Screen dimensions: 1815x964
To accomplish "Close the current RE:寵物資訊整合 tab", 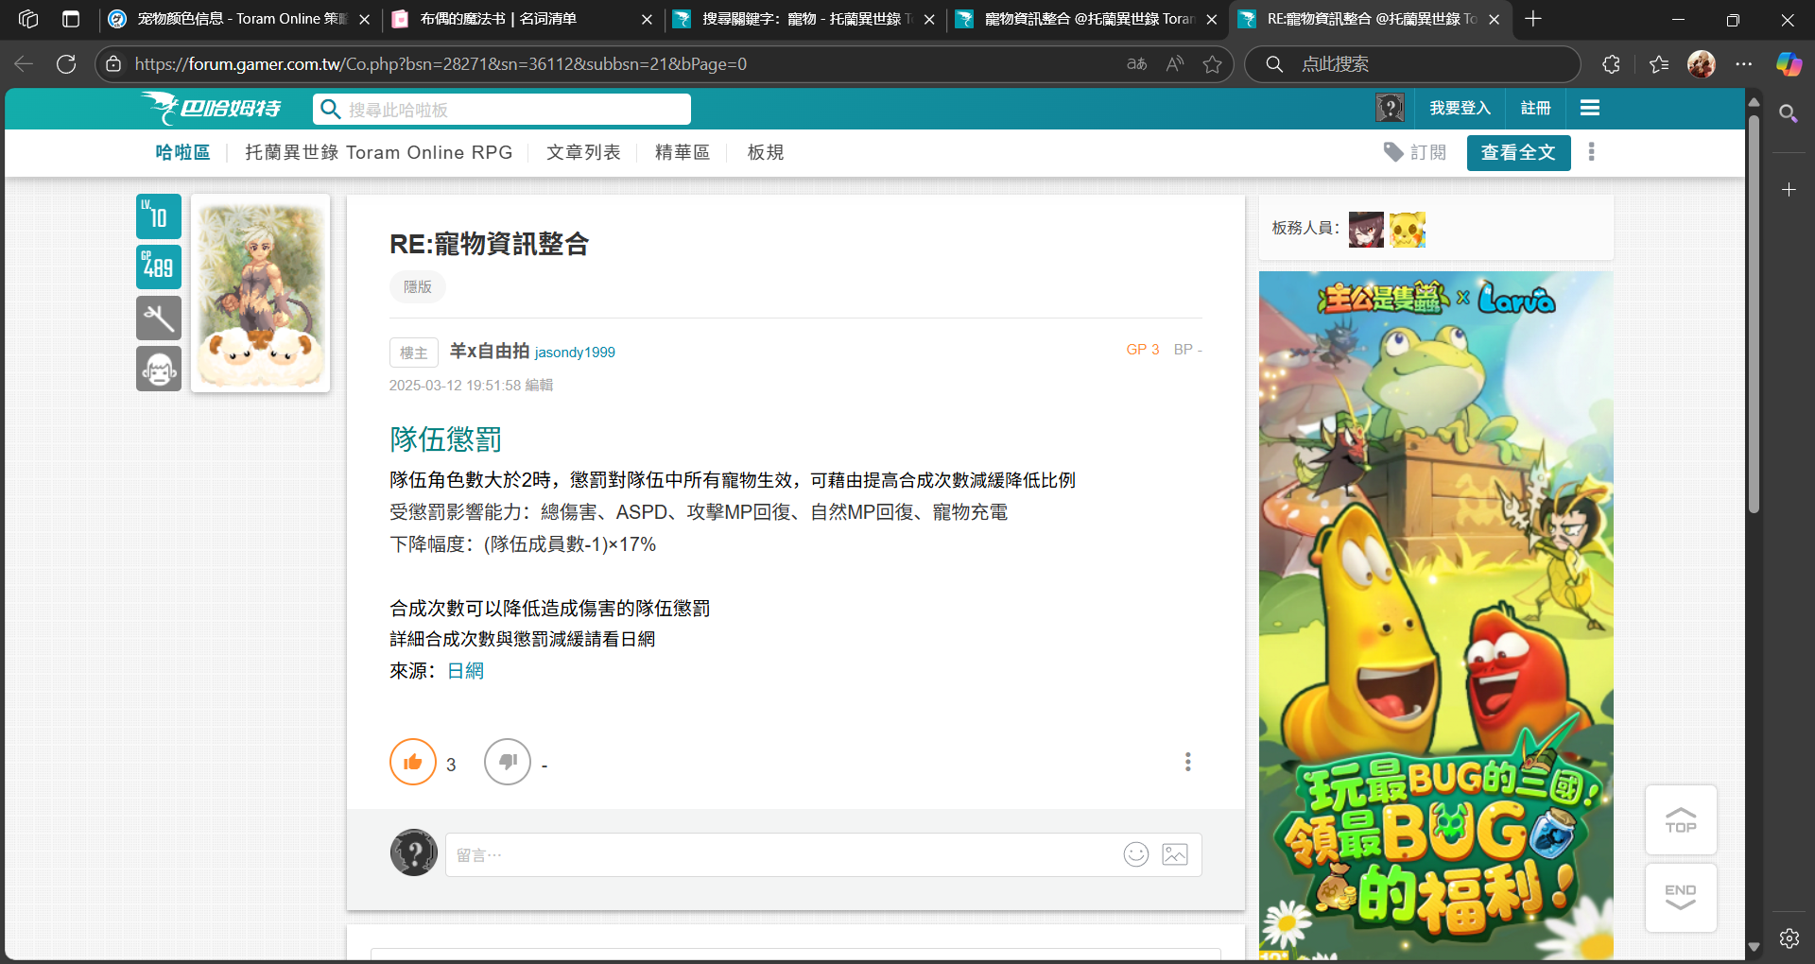I will point(1494,19).
